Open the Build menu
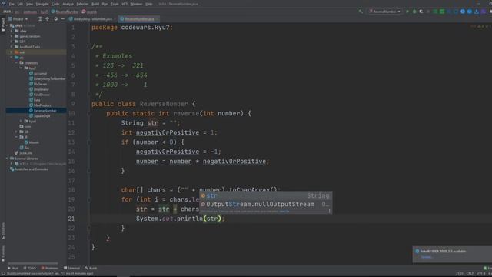The width and height of the screenshot is (492, 277). (95, 4)
